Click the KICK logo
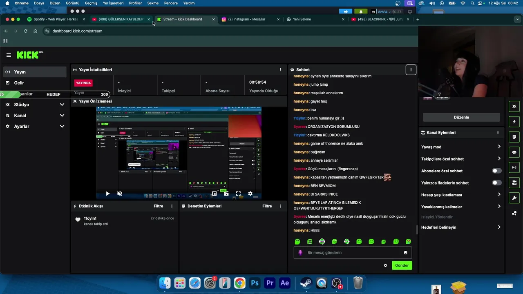Screen dimensions: 523x294 point(29,55)
